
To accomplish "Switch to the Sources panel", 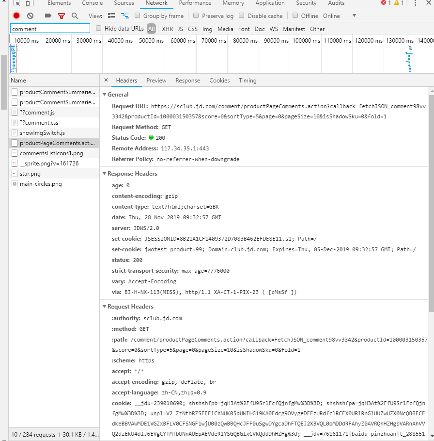I will [x=124, y=3].
